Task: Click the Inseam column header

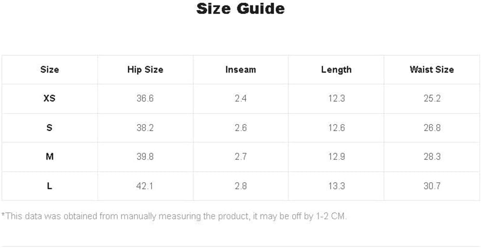Action: (x=241, y=70)
